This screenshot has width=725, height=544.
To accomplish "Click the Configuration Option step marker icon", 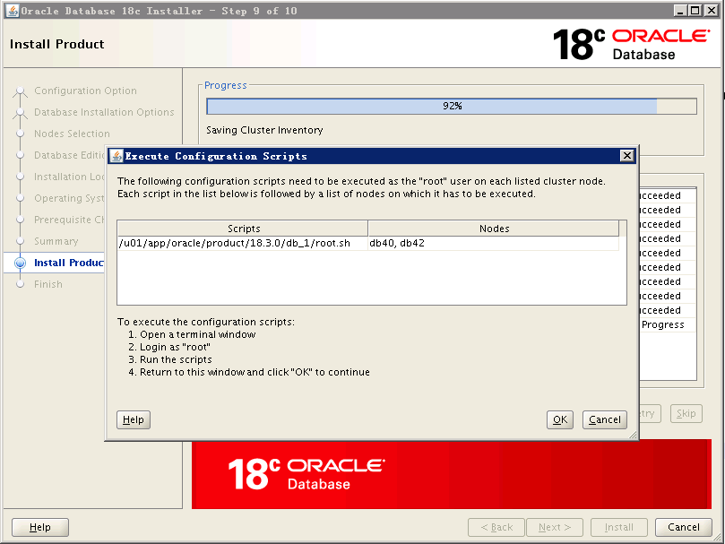I will coord(20,91).
